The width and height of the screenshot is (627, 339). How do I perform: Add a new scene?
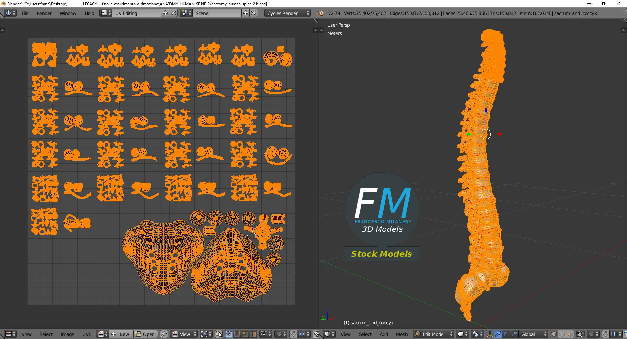246,13
